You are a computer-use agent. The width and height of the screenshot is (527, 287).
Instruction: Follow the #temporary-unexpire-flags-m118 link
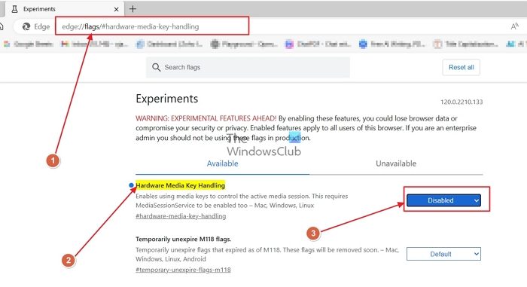pyautogui.click(x=183, y=270)
